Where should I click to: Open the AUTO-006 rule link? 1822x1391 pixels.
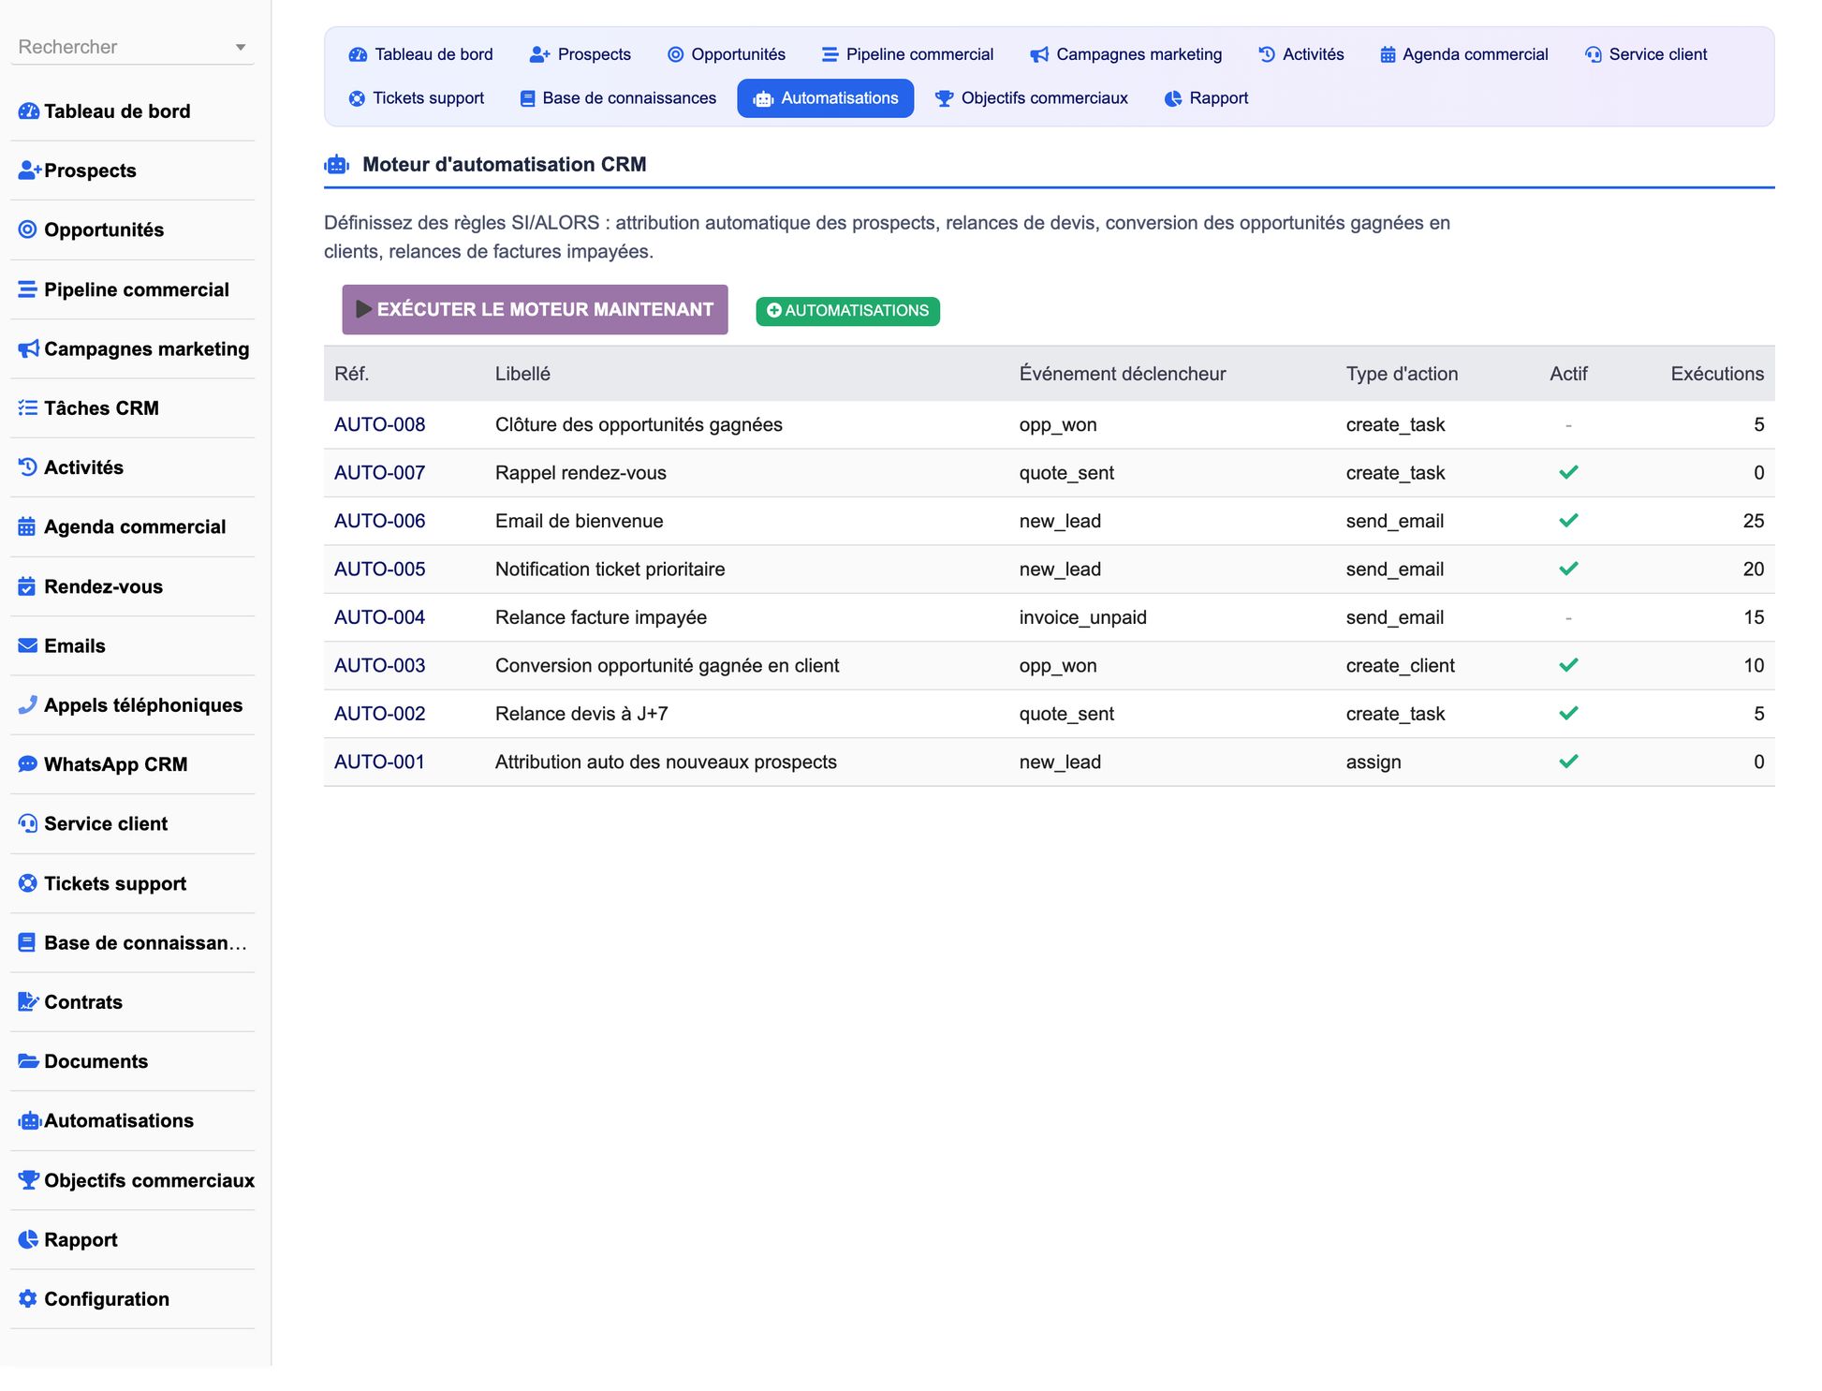(x=379, y=521)
